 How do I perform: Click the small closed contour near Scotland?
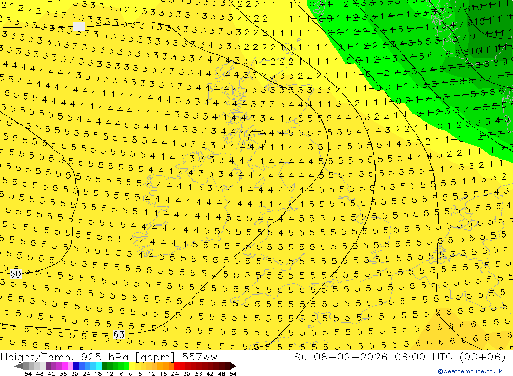click(257, 140)
